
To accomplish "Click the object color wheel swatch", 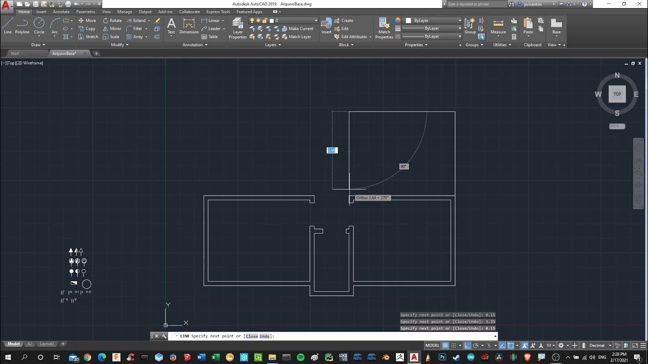I will [398, 21].
